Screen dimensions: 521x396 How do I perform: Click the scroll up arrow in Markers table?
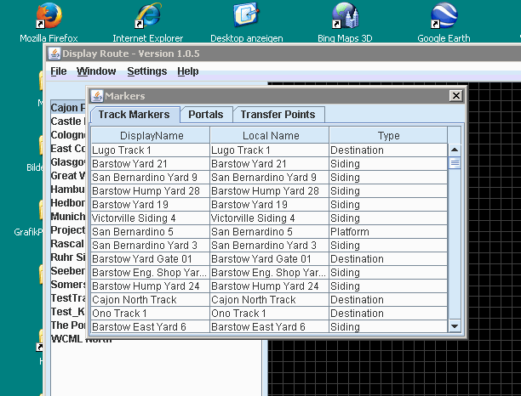pyautogui.click(x=454, y=149)
